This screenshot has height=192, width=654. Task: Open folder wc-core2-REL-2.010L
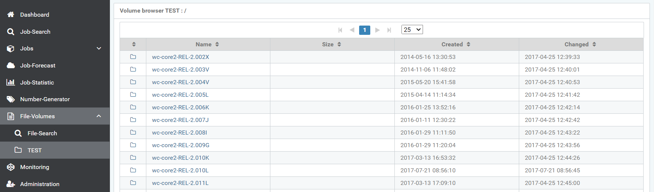(180, 170)
